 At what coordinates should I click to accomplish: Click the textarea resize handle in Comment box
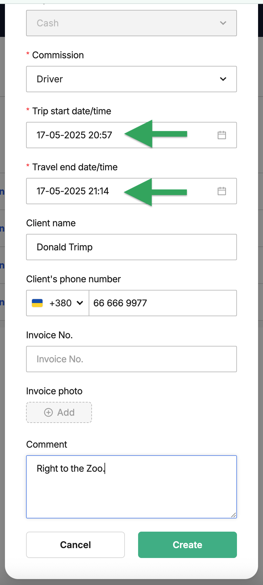click(x=233, y=515)
